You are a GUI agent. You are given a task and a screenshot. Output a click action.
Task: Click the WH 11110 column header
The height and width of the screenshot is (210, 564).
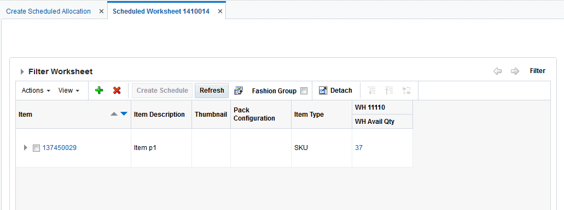click(x=382, y=107)
